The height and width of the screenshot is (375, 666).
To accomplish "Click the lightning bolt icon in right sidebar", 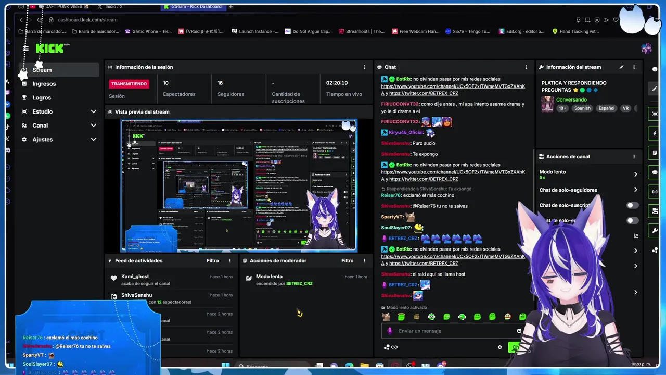I will click(655, 134).
